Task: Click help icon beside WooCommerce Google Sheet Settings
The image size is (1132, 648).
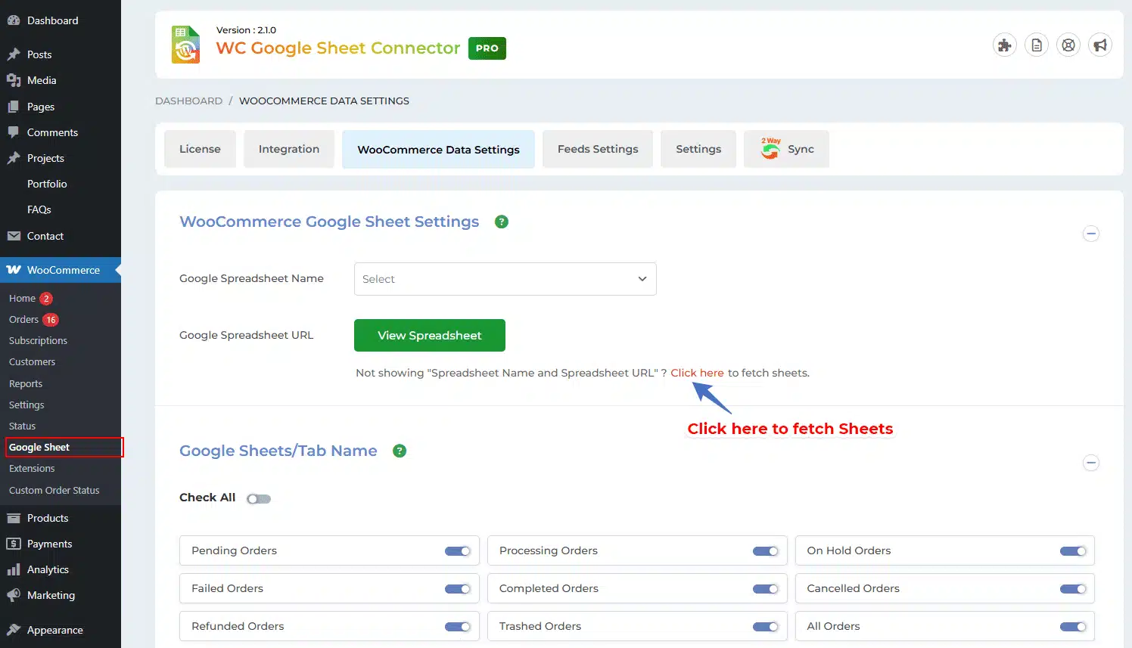Action: pos(501,222)
